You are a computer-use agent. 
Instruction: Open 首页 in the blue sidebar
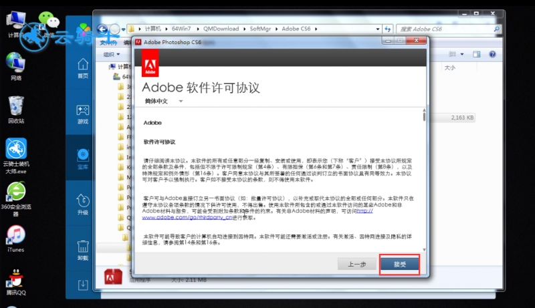click(x=83, y=69)
